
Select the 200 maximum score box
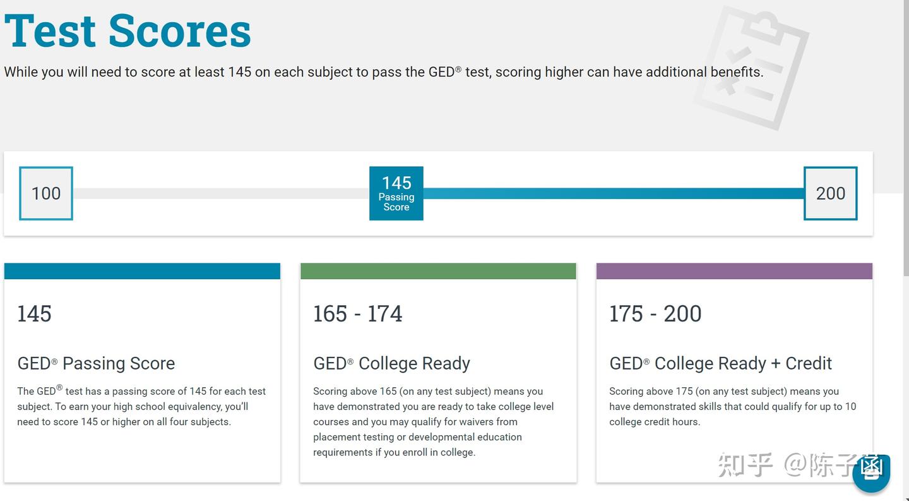pos(830,193)
